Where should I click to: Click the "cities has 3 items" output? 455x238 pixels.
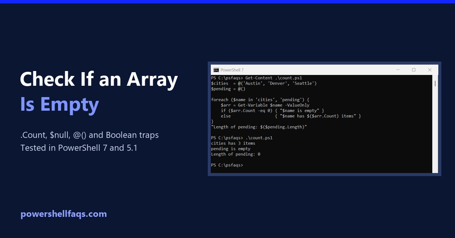233,143
